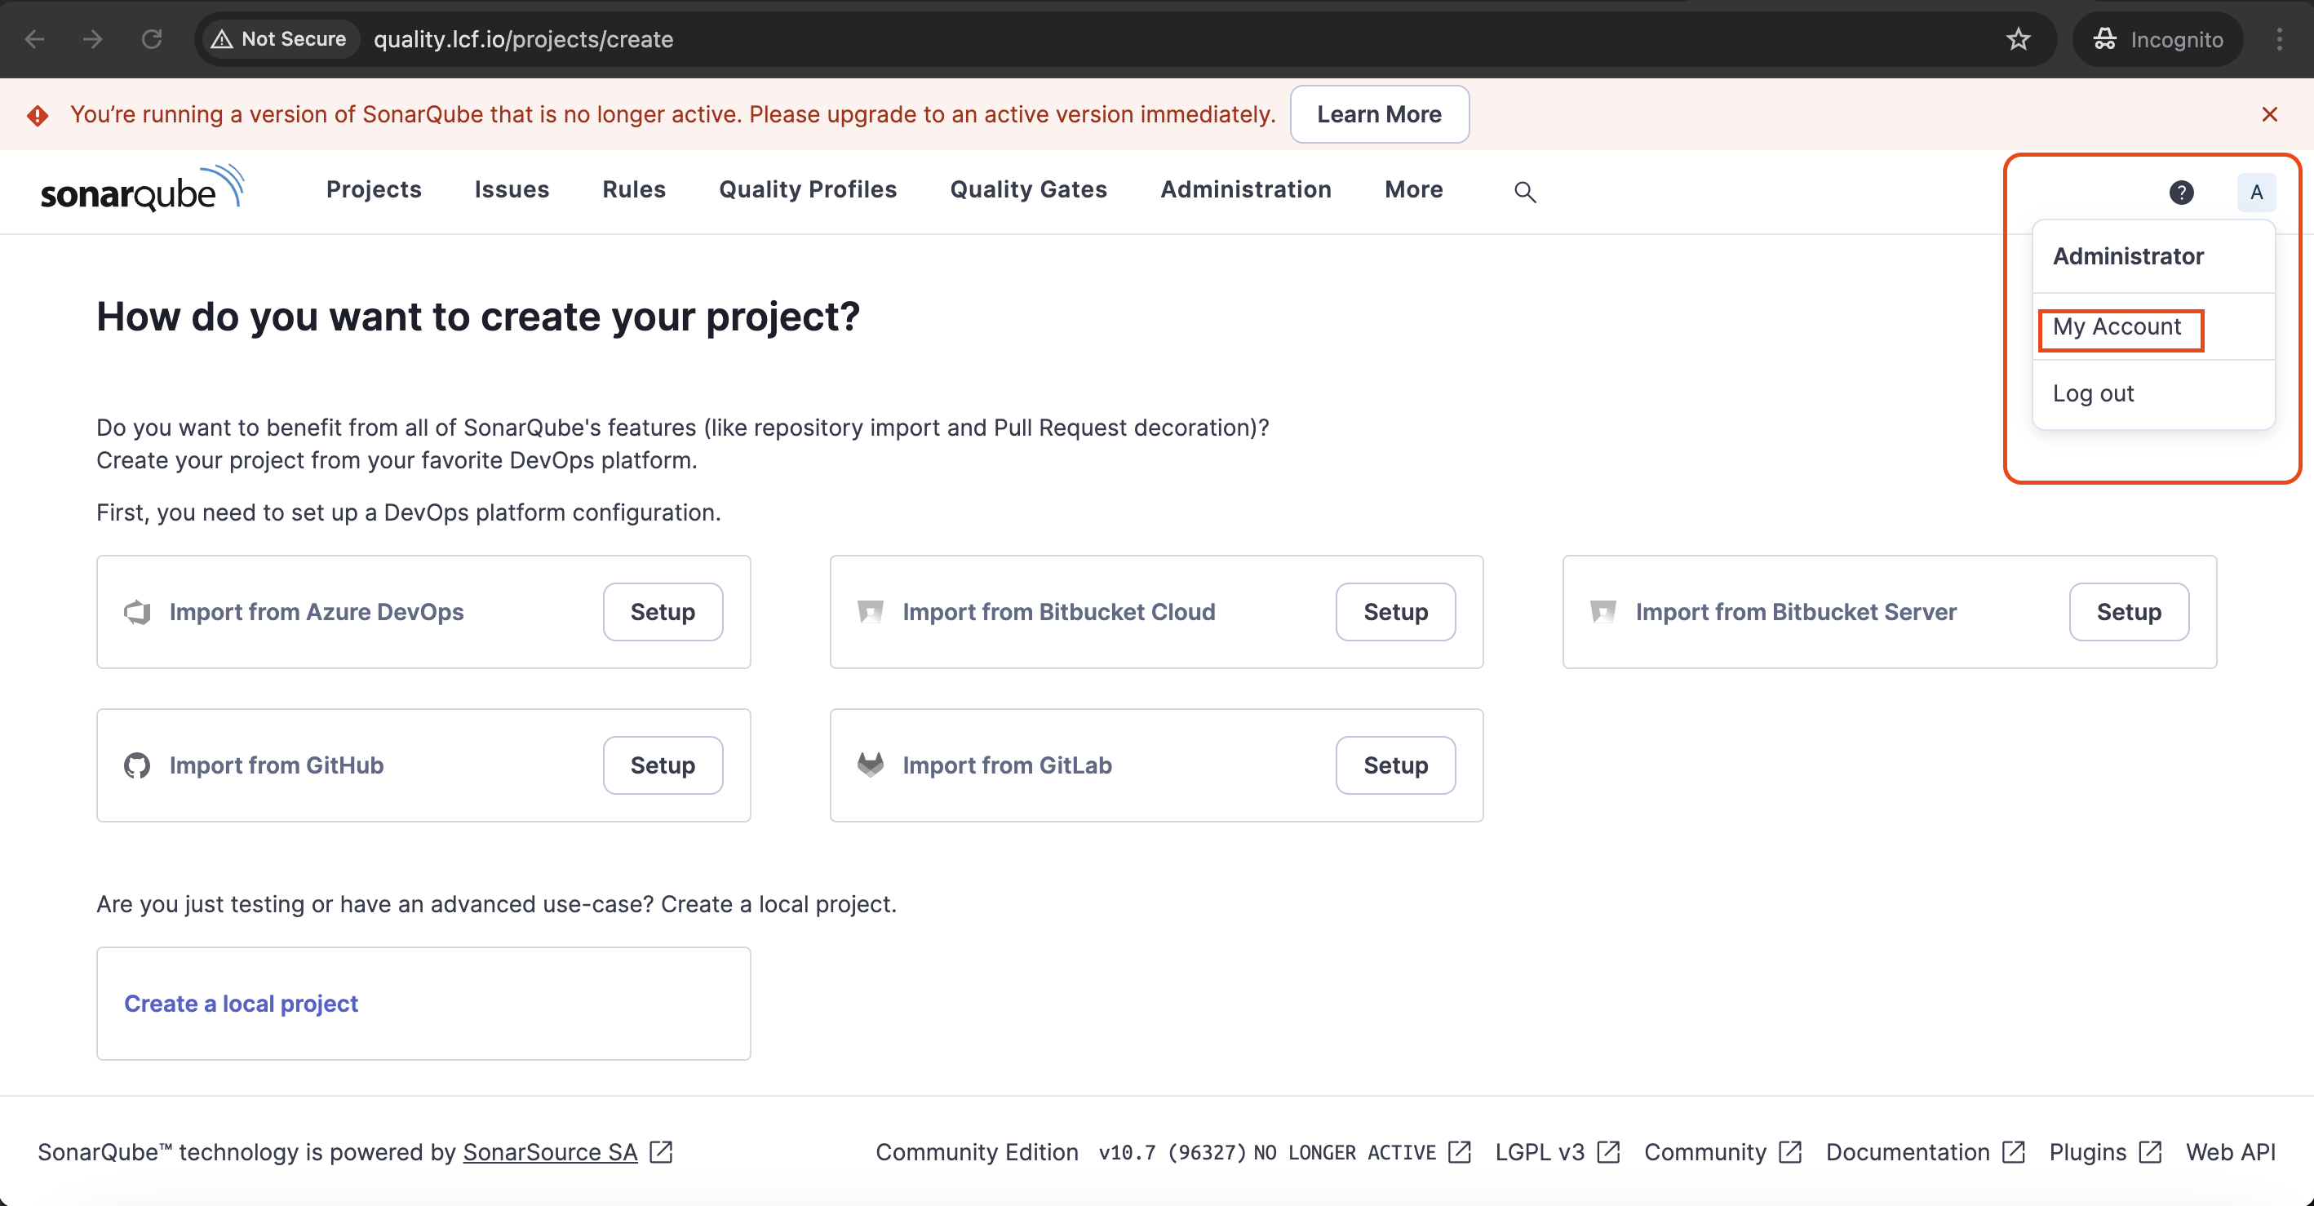Screen dimensions: 2314x1206
Task: Open the help question mark icon
Action: click(x=2181, y=192)
